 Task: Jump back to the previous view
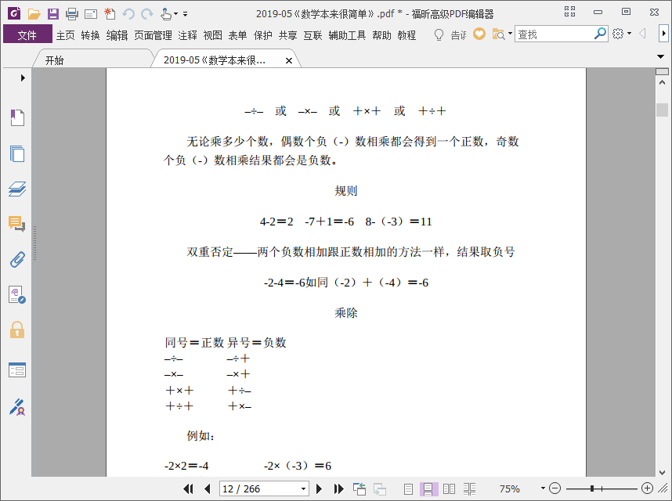pyautogui.click(x=359, y=488)
